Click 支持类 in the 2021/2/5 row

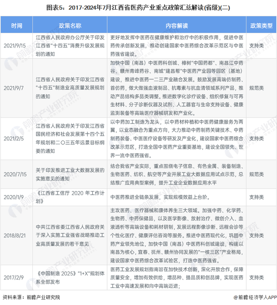click(x=256, y=138)
